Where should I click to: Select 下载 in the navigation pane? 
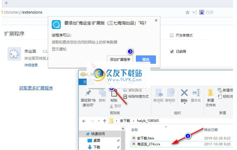click(x=97, y=147)
